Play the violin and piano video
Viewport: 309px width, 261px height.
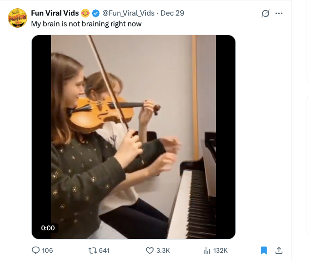(x=133, y=137)
